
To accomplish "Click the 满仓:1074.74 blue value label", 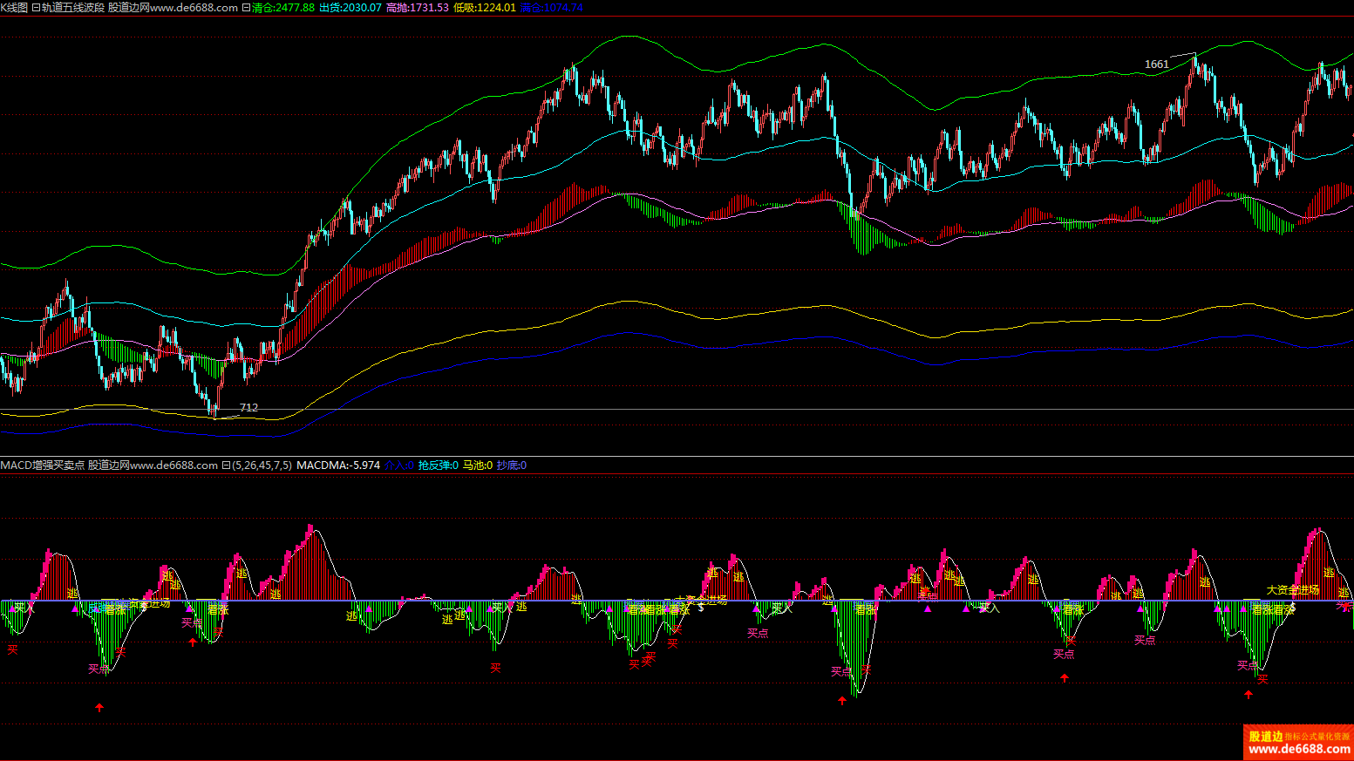I will point(551,8).
